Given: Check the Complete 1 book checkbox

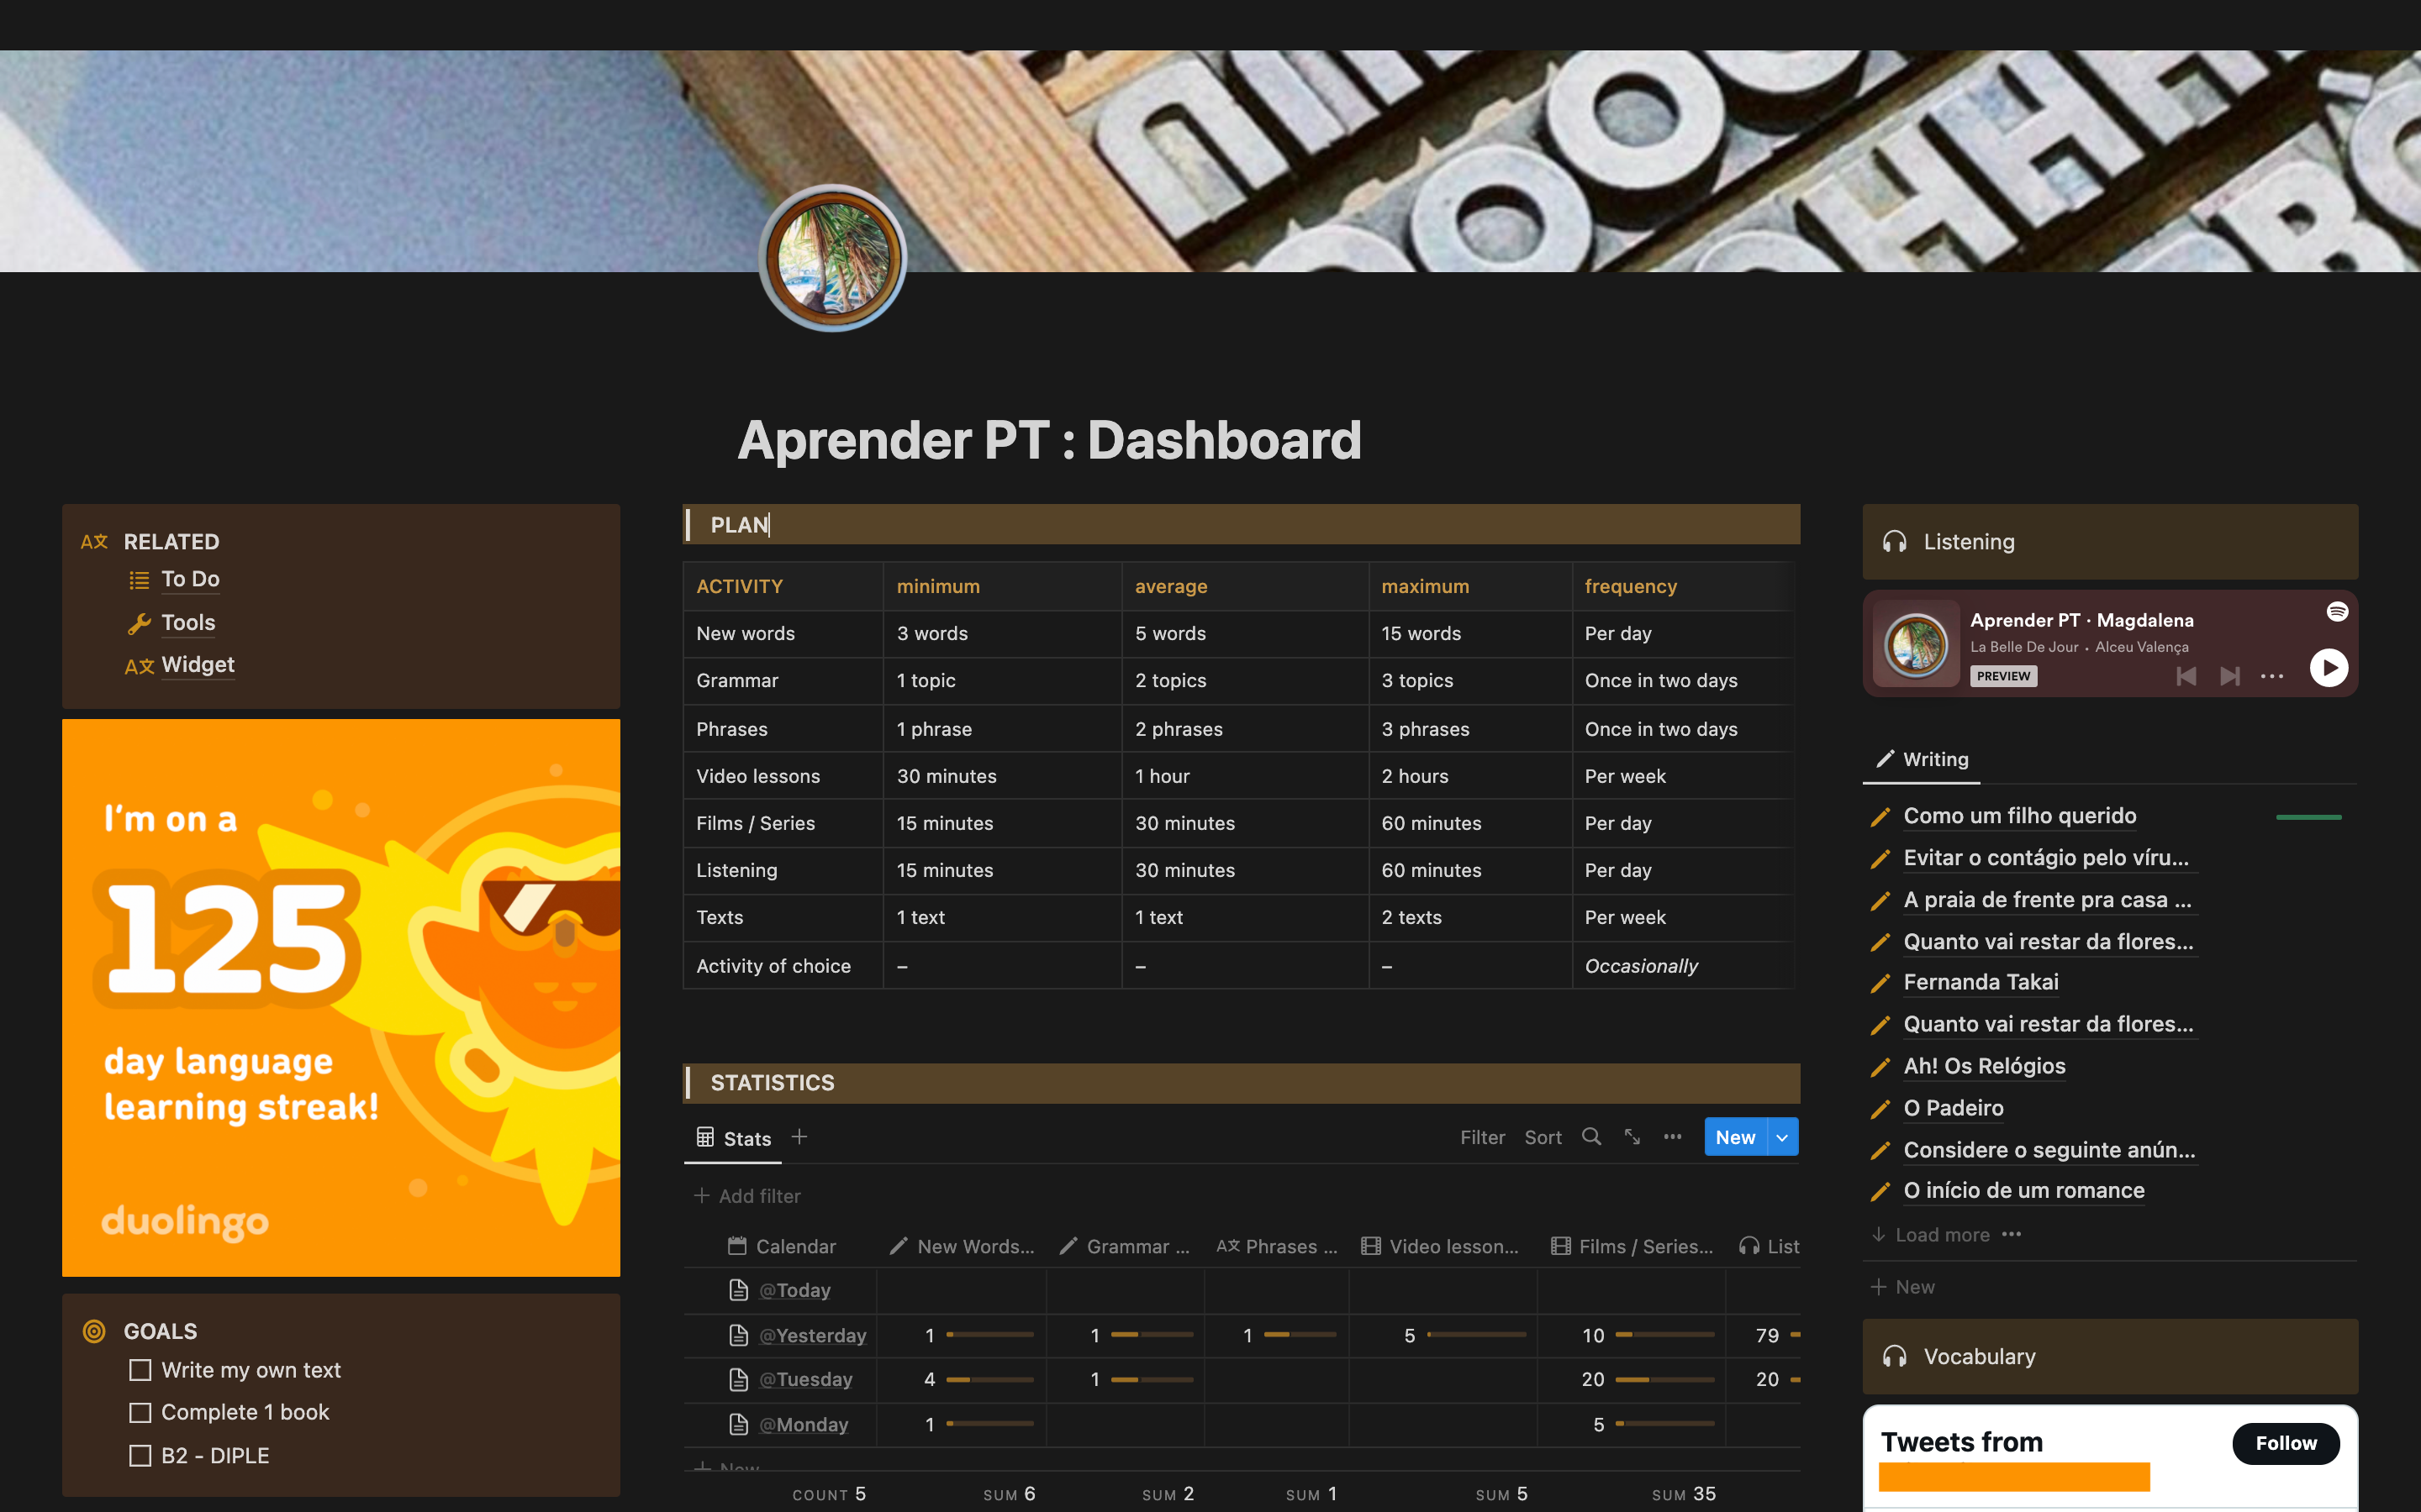Looking at the screenshot, I should [140, 1412].
